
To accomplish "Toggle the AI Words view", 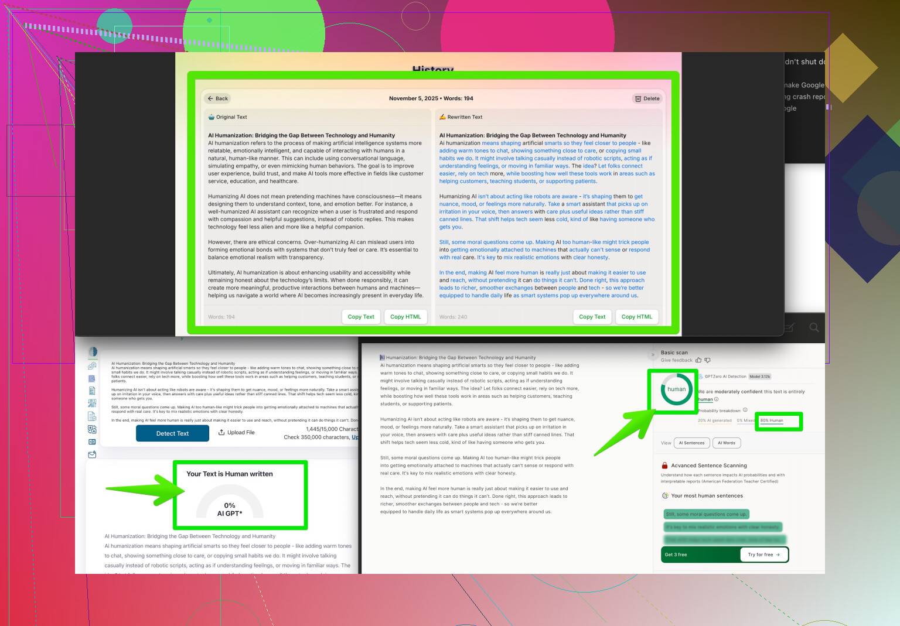I will (x=727, y=443).
